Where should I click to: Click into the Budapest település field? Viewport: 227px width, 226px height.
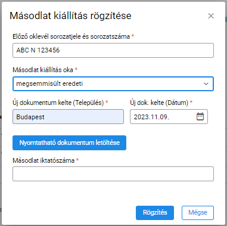[x=68, y=117]
